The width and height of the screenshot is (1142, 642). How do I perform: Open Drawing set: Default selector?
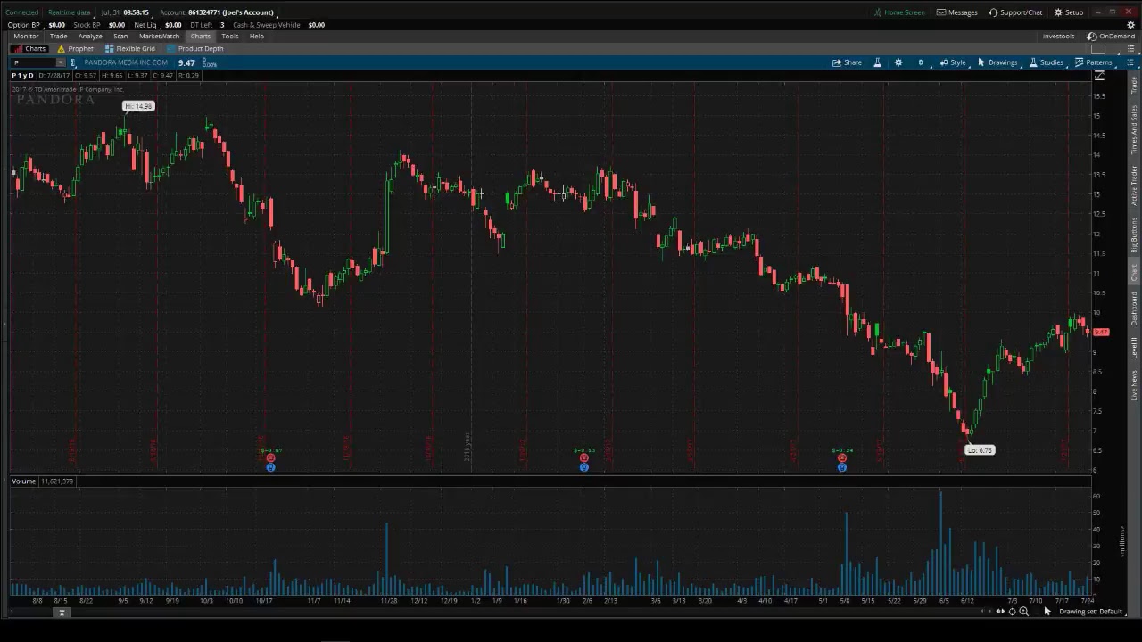(x=1090, y=612)
